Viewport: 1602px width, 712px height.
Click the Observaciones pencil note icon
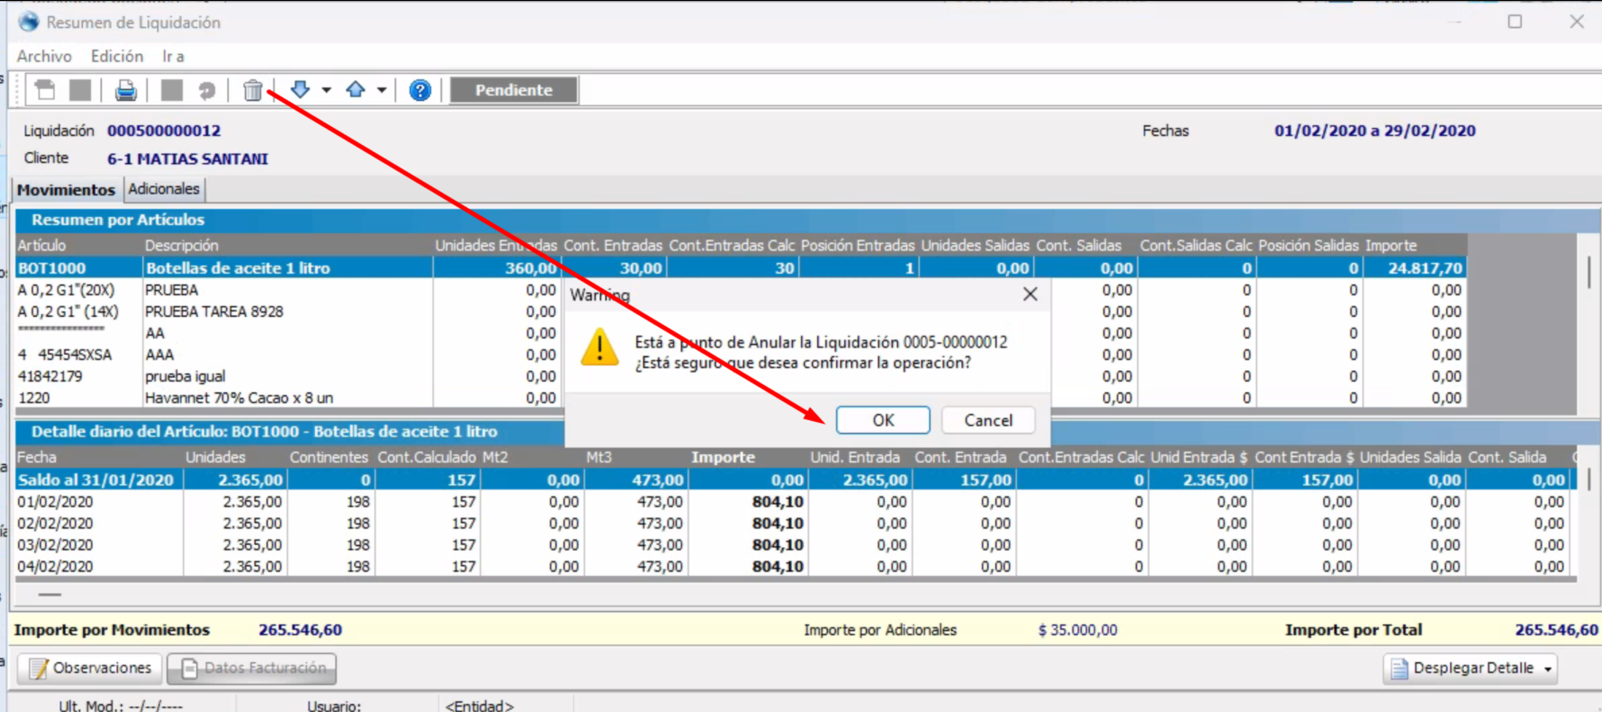click(x=39, y=669)
